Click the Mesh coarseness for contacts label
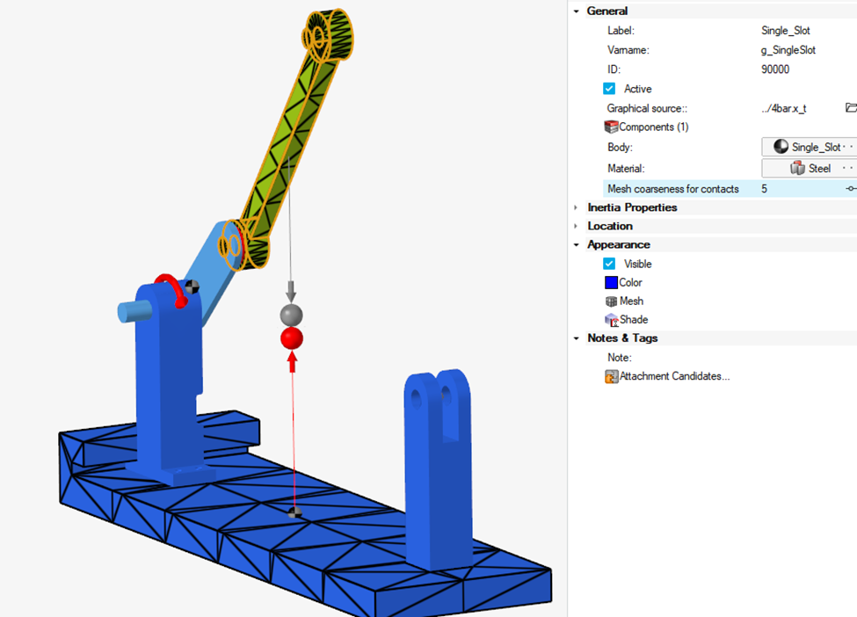Screen dimensions: 857x617 click(672, 189)
